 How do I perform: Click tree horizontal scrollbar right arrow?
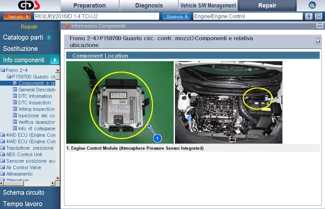53,183
